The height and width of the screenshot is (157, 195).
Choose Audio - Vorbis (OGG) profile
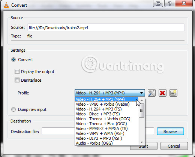[x=106, y=143]
